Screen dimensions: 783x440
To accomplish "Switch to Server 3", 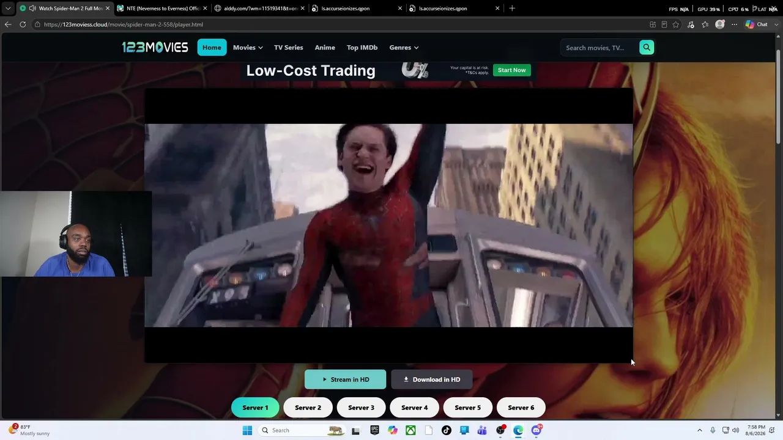I will tap(361, 408).
